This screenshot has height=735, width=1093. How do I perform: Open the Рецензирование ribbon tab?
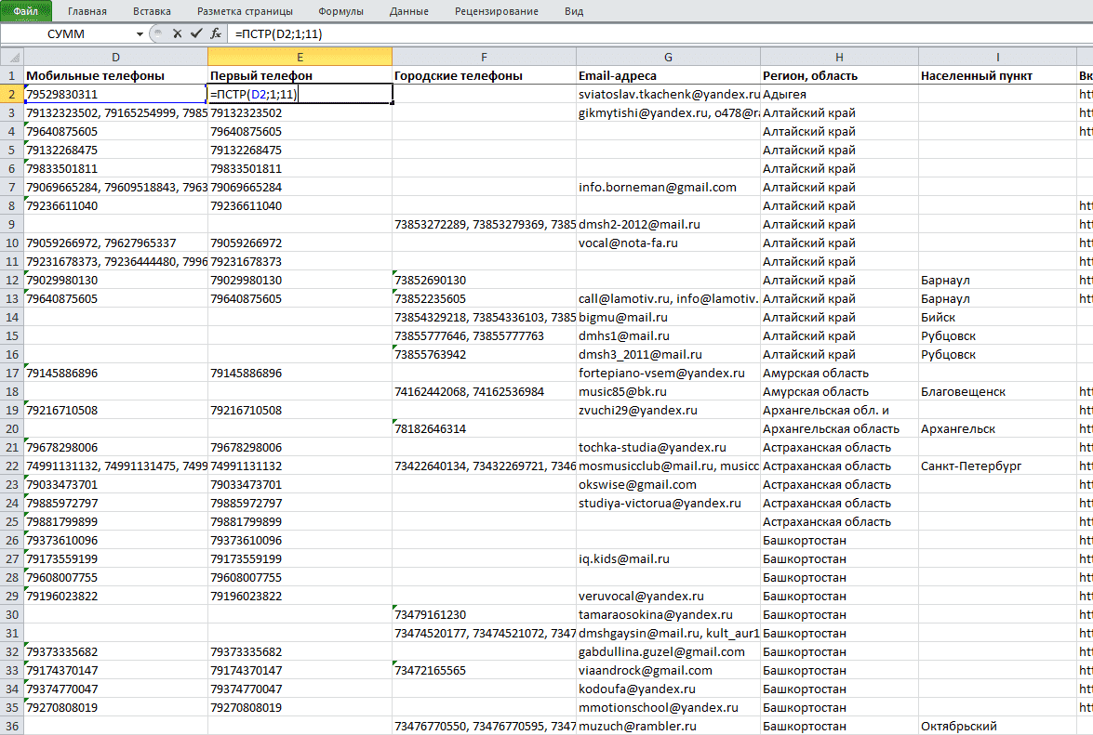point(497,11)
